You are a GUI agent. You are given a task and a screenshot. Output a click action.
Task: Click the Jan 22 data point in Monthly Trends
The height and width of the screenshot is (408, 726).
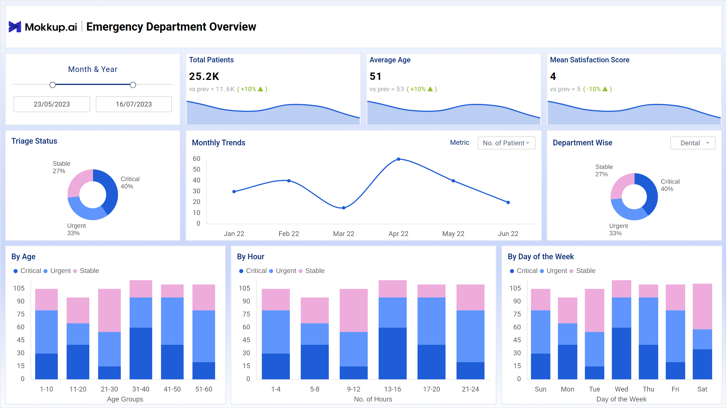(x=234, y=192)
